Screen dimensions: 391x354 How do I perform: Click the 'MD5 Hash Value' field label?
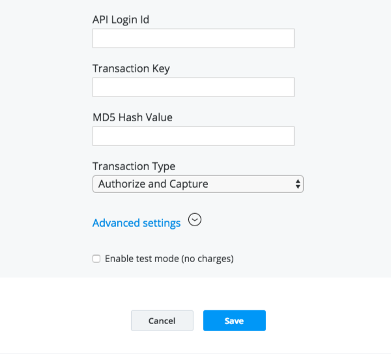[132, 117]
